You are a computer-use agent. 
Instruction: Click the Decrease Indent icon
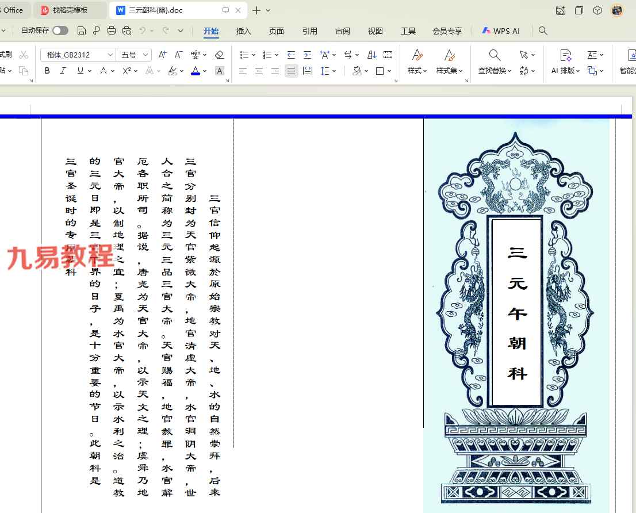(x=291, y=55)
